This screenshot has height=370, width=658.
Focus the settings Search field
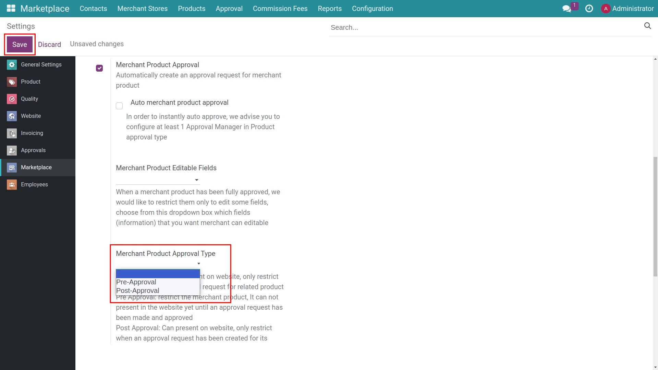[485, 27]
